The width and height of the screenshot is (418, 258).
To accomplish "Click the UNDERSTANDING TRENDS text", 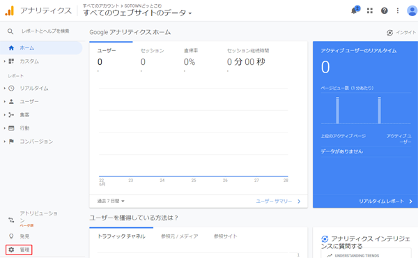I will point(357,256).
